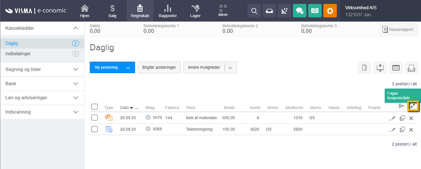Open the column layout table icon
Image resolution: width=421 pixels, height=169 pixels.
[x=396, y=68]
